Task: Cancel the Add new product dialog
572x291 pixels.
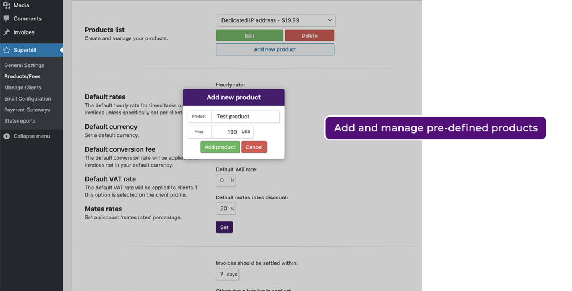Action: 254,147
